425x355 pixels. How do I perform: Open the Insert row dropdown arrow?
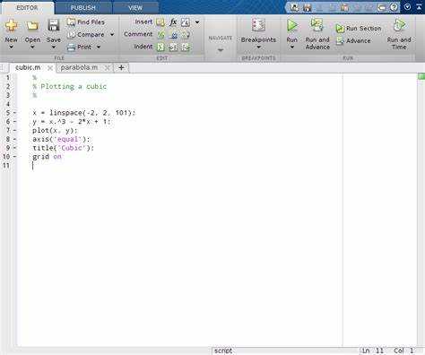[197, 22]
